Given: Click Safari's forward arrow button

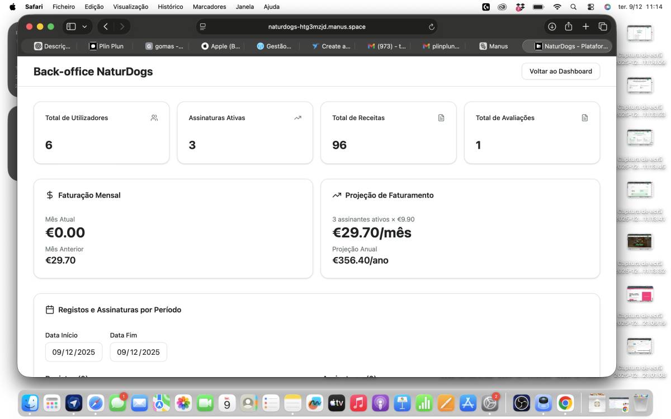Looking at the screenshot, I should 122,26.
